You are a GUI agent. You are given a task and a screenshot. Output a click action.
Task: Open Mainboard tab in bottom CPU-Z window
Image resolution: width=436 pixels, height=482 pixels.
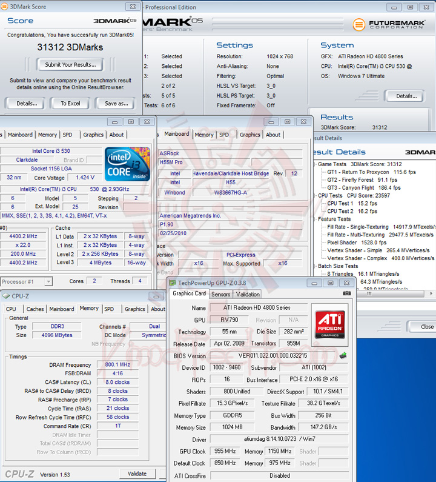pos(62,309)
